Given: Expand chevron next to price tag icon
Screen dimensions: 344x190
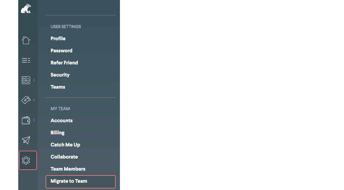Looking at the screenshot, I should click(x=34, y=100).
